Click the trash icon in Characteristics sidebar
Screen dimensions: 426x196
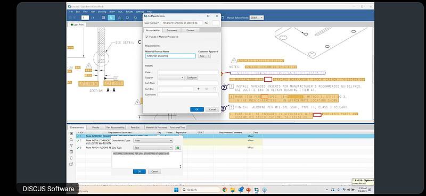click(x=71, y=158)
